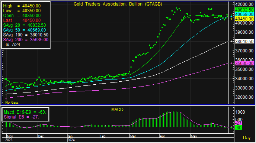The width and height of the screenshot is (256, 143).
Task: Click the Last = 40450.00 readout
Action: [x=22, y=20]
